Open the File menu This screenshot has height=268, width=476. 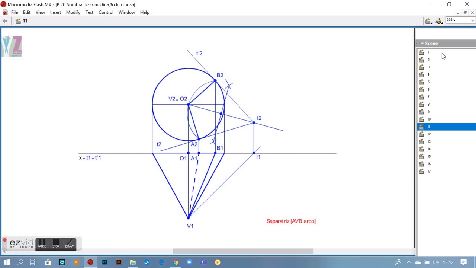[x=15, y=12]
